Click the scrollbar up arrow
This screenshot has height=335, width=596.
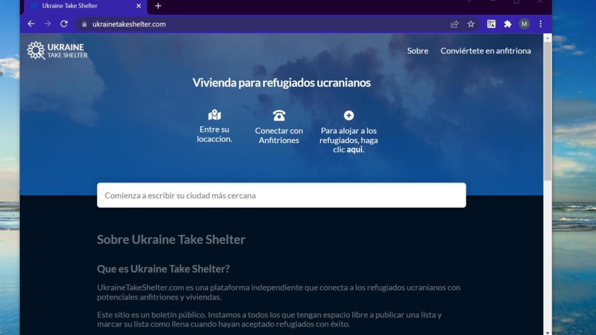pyautogui.click(x=547, y=38)
